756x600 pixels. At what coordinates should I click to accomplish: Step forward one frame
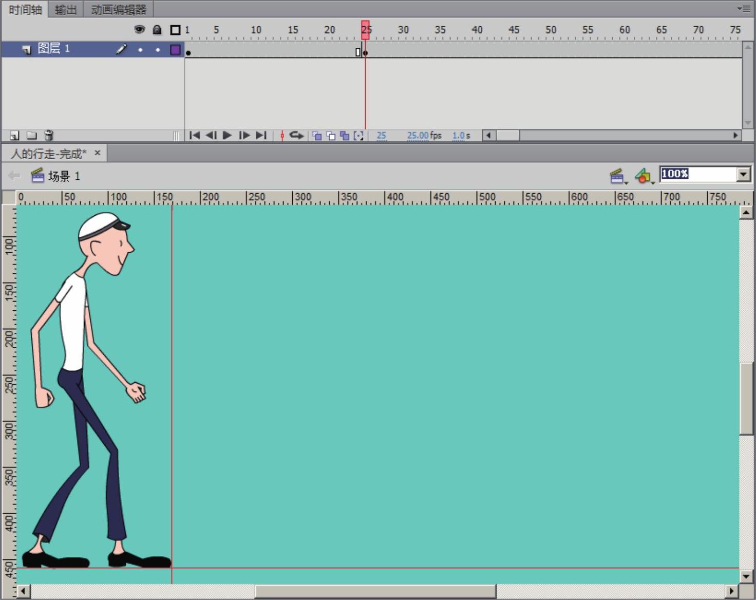(x=244, y=135)
